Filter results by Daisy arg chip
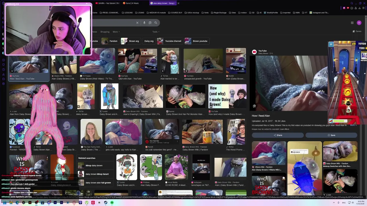 coord(149,41)
